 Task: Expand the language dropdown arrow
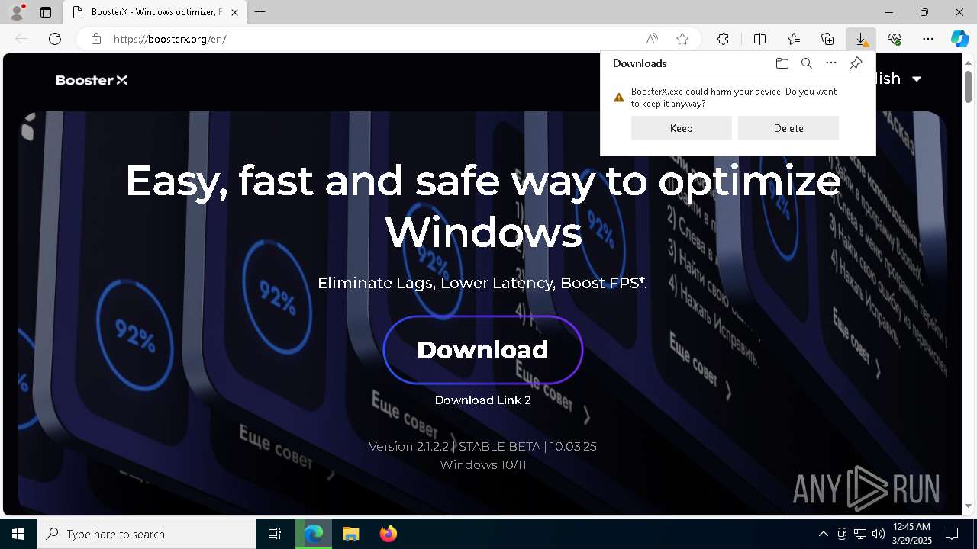click(917, 79)
